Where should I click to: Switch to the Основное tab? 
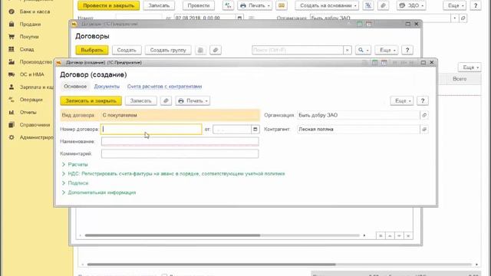75,87
